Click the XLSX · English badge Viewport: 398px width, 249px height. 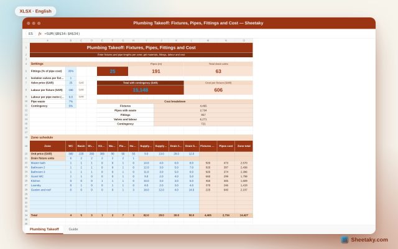coord(35,11)
